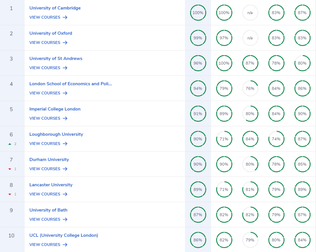Open UCL (University College London) link
This screenshot has height=252, width=316.
(64, 236)
